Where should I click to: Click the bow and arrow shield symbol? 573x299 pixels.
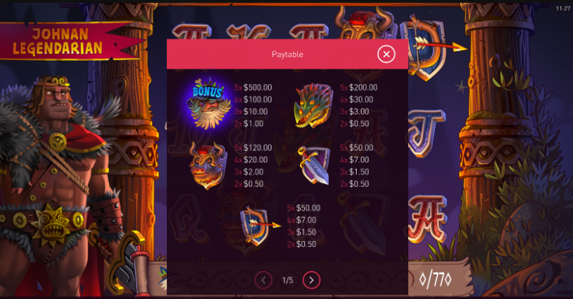pos(259,225)
